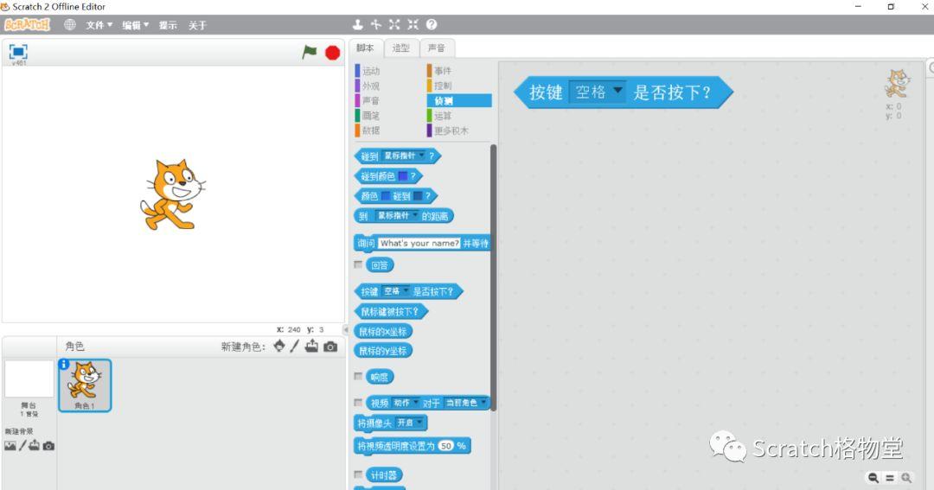Open 动作 dropdown in 视频 block

(x=406, y=403)
